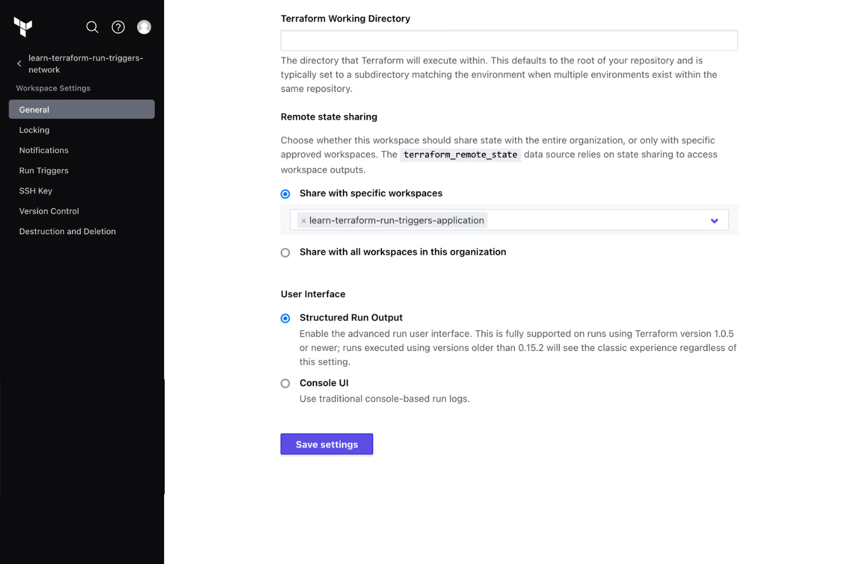Select the Structured Run Output option
The image size is (846, 564).
pyautogui.click(x=285, y=318)
